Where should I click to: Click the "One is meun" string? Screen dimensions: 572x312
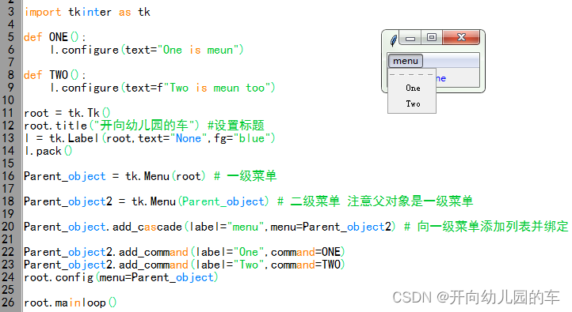[x=198, y=50]
